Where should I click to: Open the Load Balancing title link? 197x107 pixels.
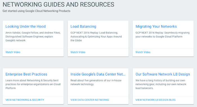(83, 27)
